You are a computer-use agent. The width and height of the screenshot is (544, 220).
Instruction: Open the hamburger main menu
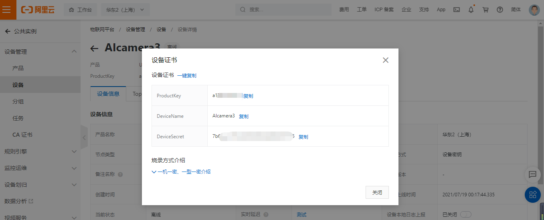tap(7, 10)
